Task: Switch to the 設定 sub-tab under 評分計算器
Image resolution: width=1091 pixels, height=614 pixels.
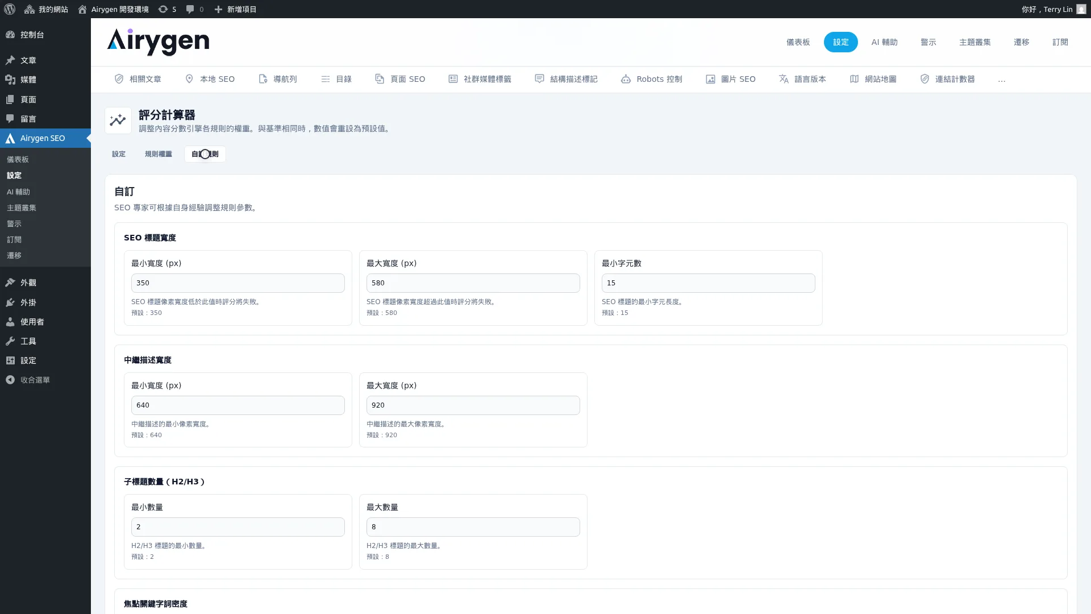Action: 119,154
